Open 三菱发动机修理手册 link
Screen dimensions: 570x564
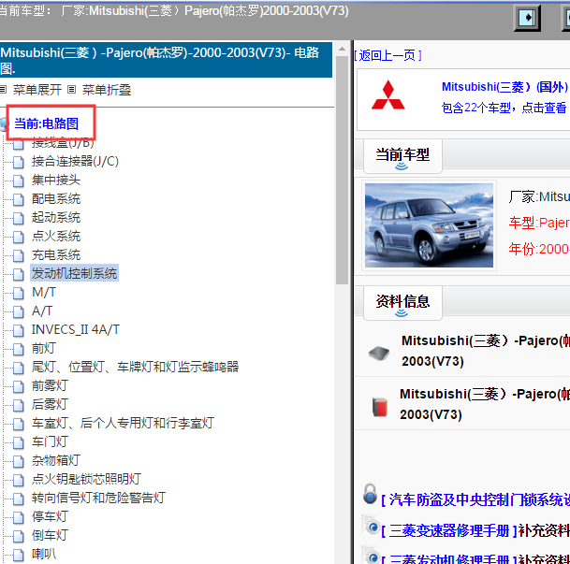(449, 559)
